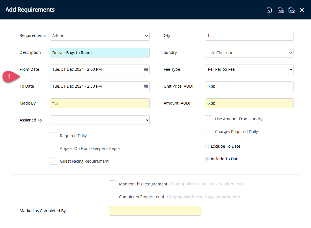Click the Marked as Completed By field

pos(155,211)
